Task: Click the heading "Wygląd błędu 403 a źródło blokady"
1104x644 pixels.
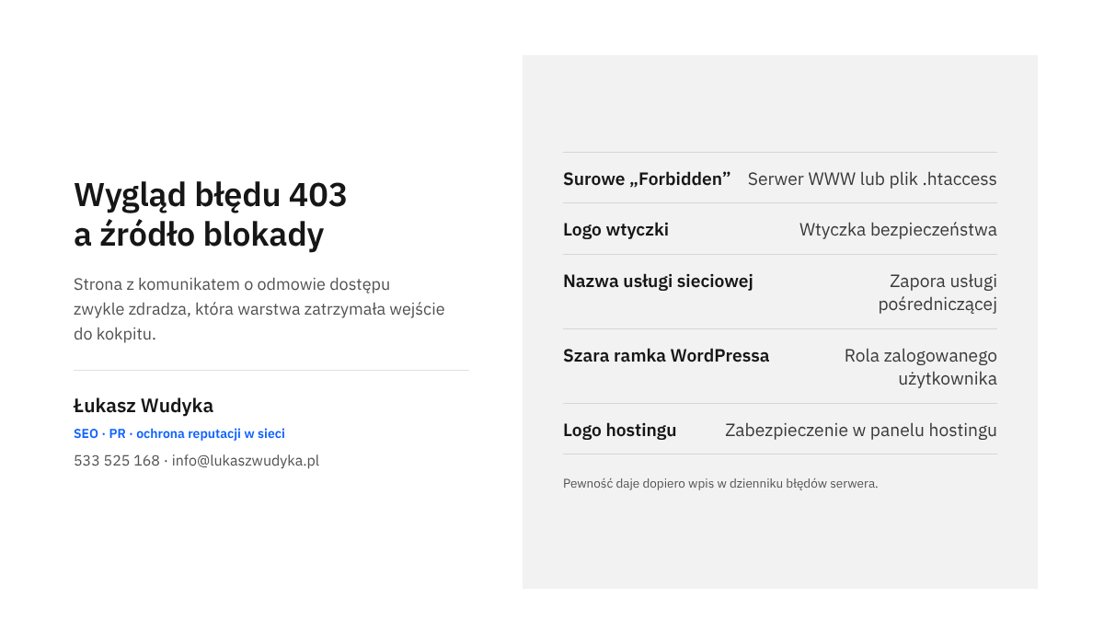Action: tap(211, 215)
